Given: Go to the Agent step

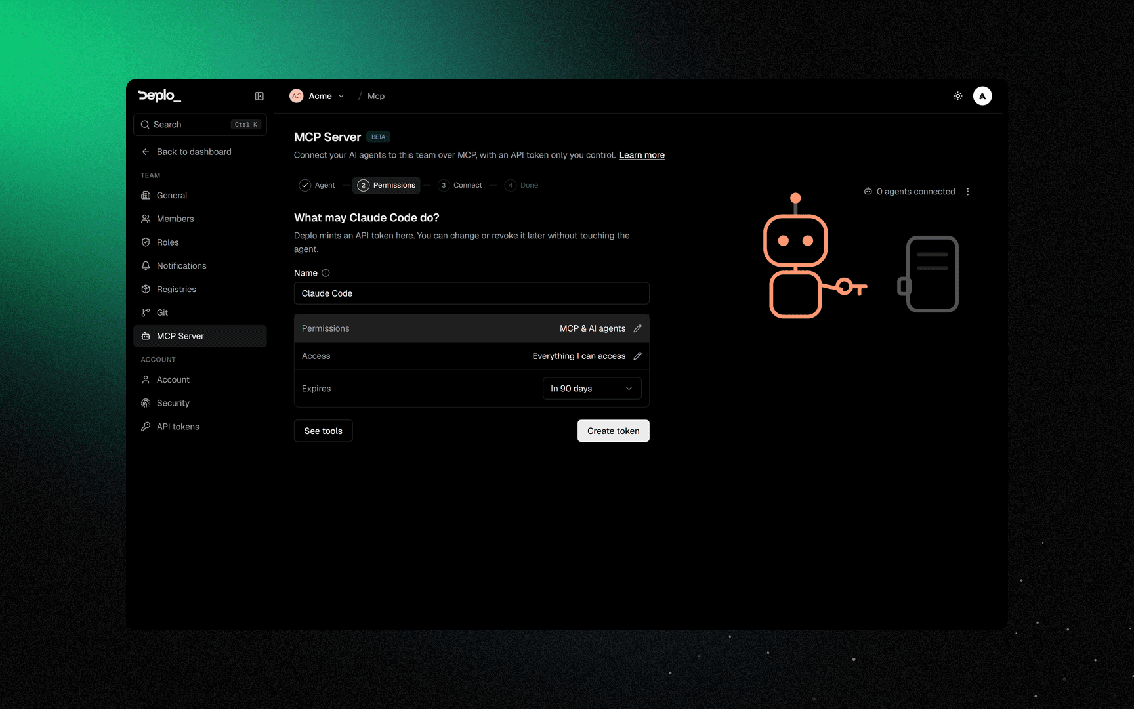Looking at the screenshot, I should [x=318, y=185].
